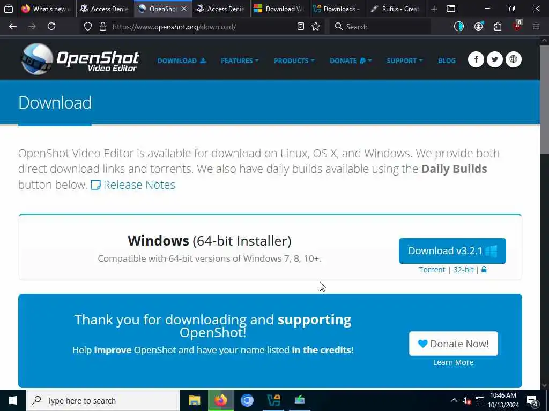Viewport: 549px width, 411px height.
Task: Open the Firefox hamburger application menu
Action: pos(536,27)
